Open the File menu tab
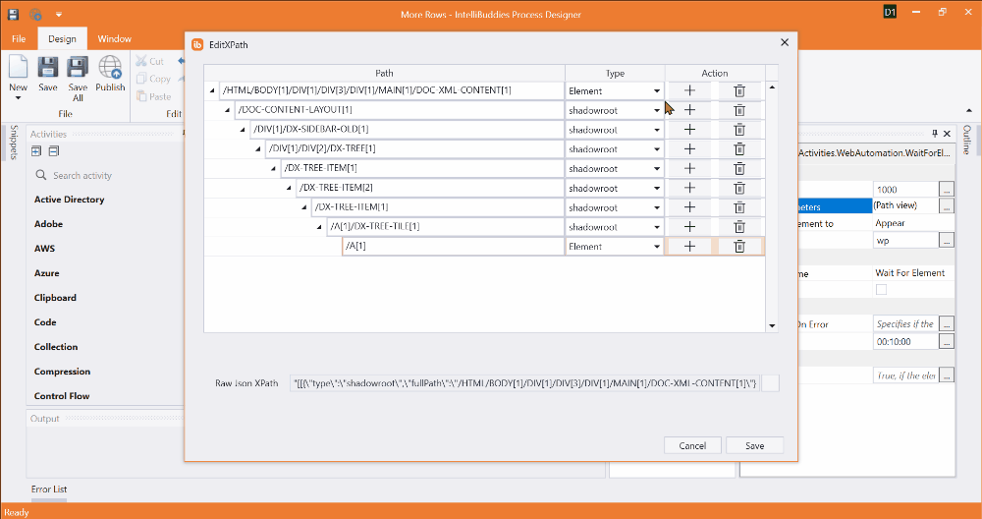Screen dimensions: 982x519 tap(18, 39)
